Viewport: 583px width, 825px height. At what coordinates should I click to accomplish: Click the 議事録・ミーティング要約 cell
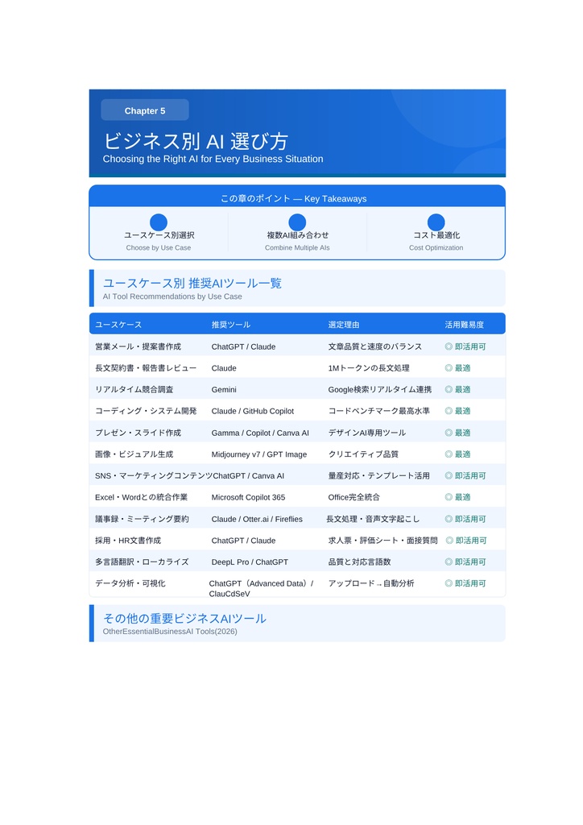(142, 519)
